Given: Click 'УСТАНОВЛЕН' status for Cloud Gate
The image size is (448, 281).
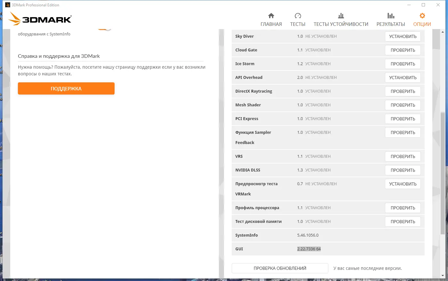Looking at the screenshot, I should tap(318, 50).
